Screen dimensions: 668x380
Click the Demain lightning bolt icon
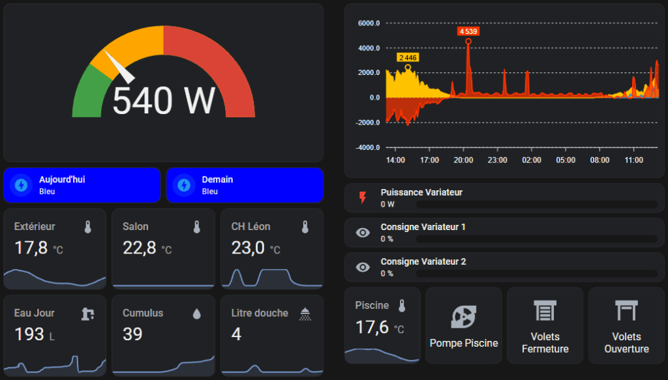pos(185,185)
